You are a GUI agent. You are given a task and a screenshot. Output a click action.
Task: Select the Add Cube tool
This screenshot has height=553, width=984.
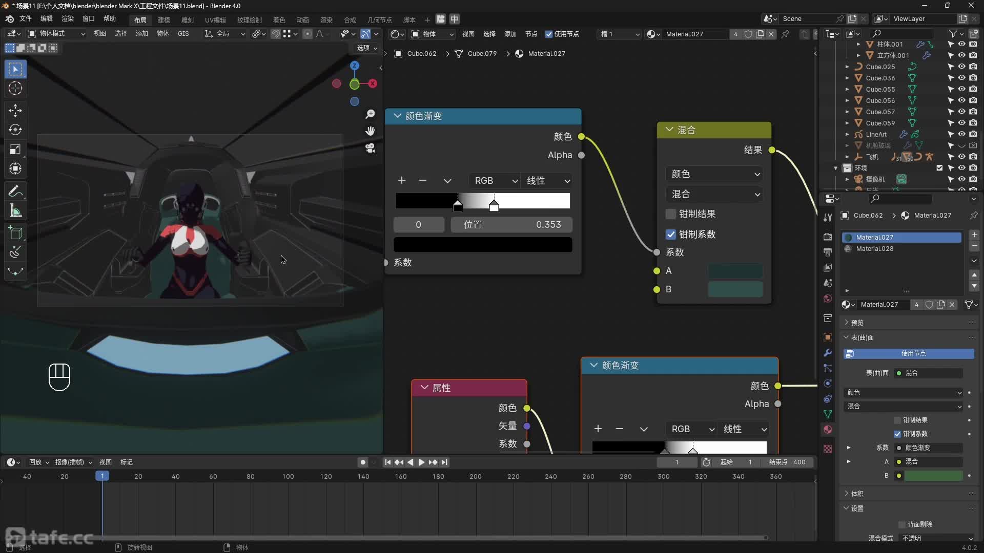coord(15,233)
